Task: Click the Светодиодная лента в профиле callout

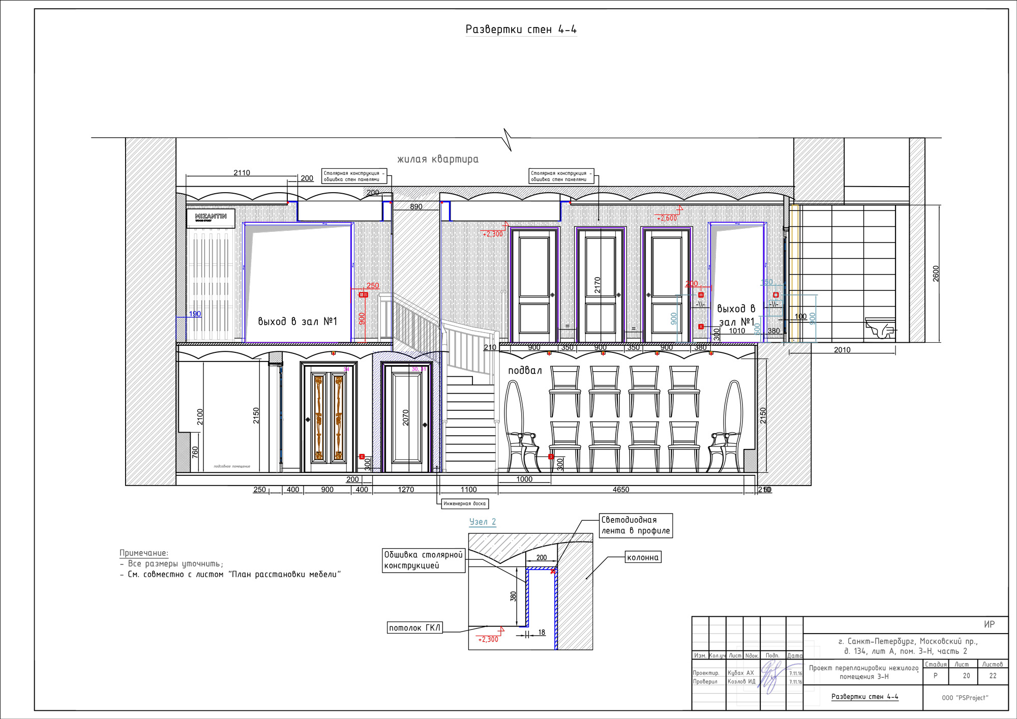Action: click(x=636, y=525)
